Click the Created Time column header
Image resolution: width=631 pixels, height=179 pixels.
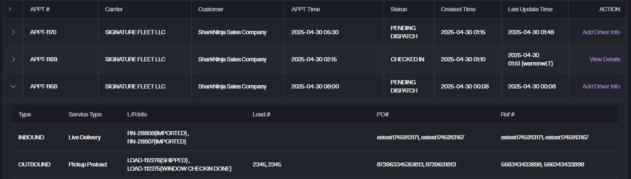[458, 9]
